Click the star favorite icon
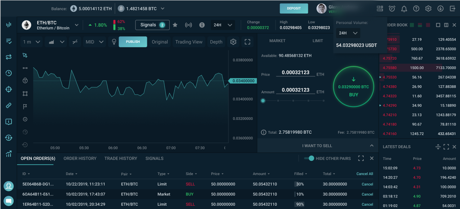This screenshot has width=460, height=209. point(175,25)
